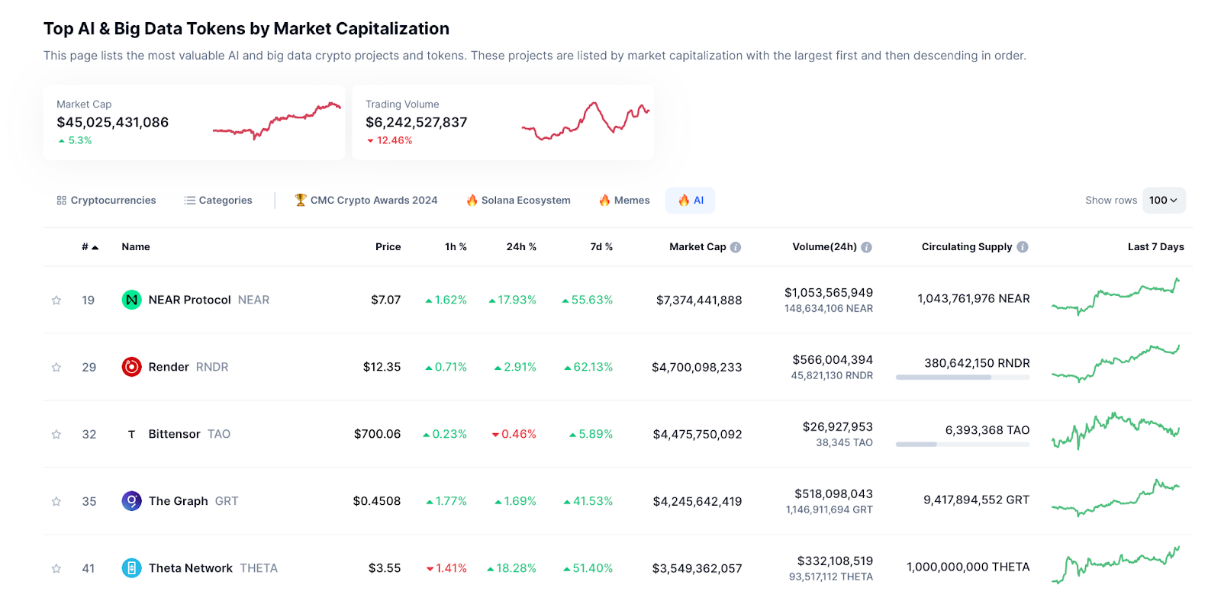Switch to Solana Ecosystem tab
The height and width of the screenshot is (601, 1221).
tap(519, 201)
